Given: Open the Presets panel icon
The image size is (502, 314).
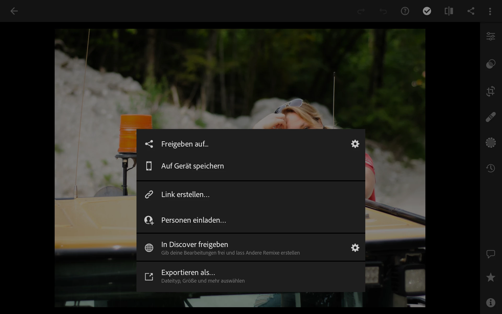Looking at the screenshot, I should pyautogui.click(x=490, y=64).
